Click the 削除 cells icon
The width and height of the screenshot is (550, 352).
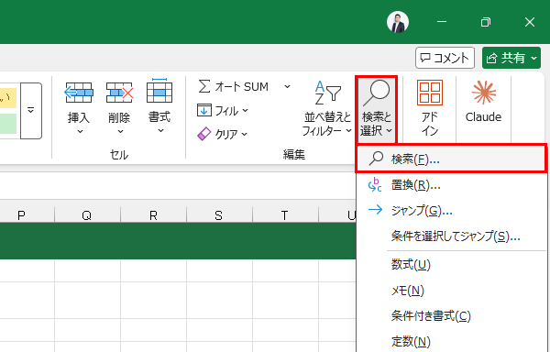point(119,93)
